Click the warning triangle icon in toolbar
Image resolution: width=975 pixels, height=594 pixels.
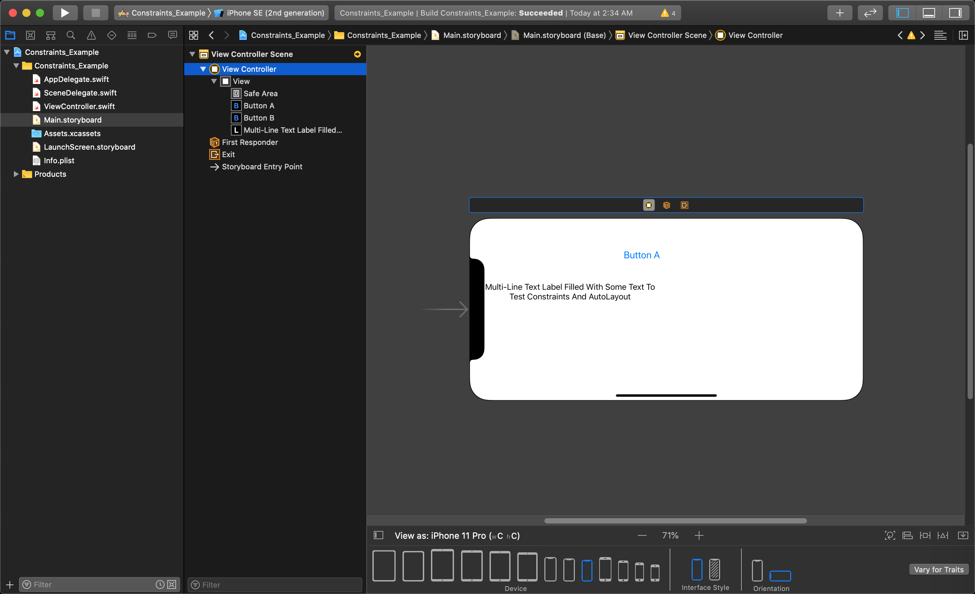coord(664,13)
